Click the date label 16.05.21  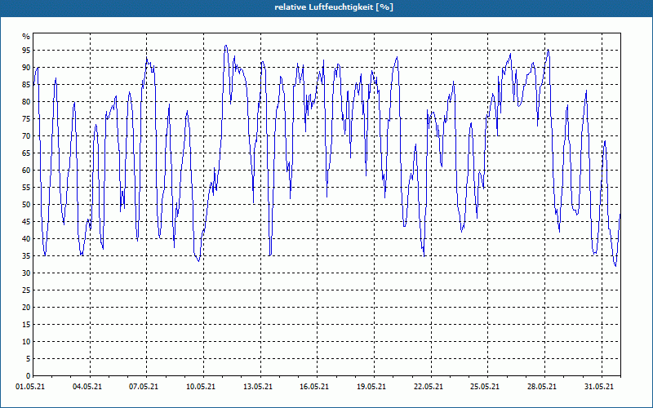314,387
